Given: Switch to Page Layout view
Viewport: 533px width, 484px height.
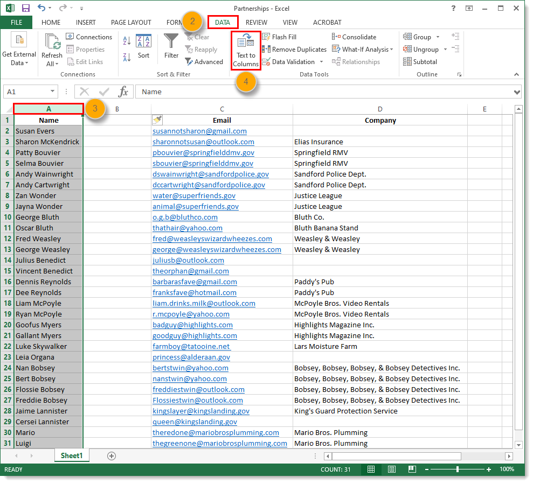Looking at the screenshot, I should click(392, 469).
